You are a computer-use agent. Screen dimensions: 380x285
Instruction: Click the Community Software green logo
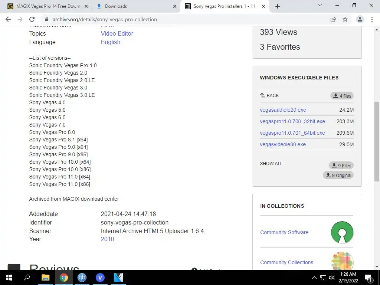point(342,232)
